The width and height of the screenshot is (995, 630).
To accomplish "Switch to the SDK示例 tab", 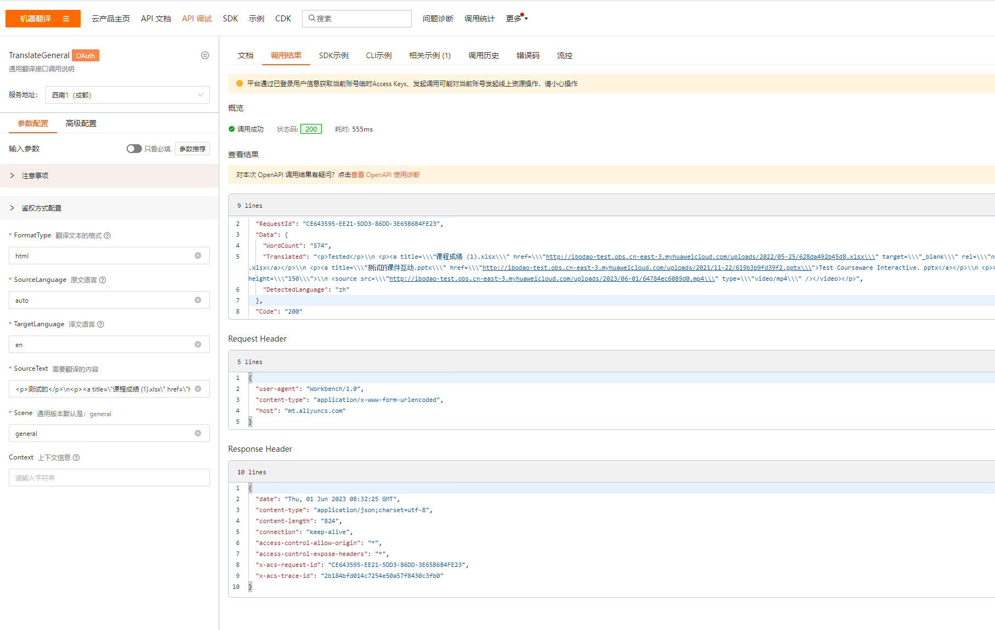I will point(334,55).
